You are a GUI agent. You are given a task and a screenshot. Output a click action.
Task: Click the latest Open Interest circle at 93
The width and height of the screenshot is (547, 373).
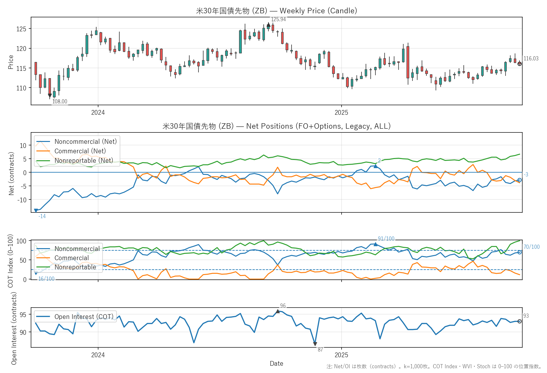pos(519,321)
